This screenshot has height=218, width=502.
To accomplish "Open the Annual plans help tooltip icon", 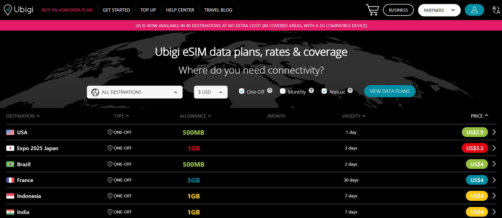I will click(350, 90).
